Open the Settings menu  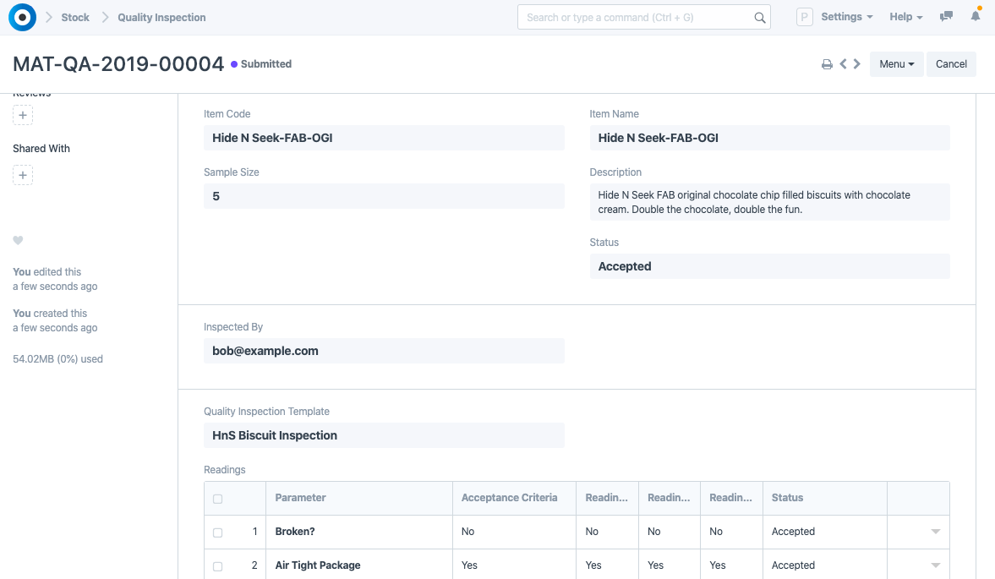[846, 17]
